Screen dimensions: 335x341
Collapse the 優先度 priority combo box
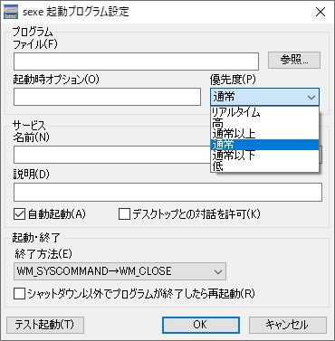[x=264, y=97]
